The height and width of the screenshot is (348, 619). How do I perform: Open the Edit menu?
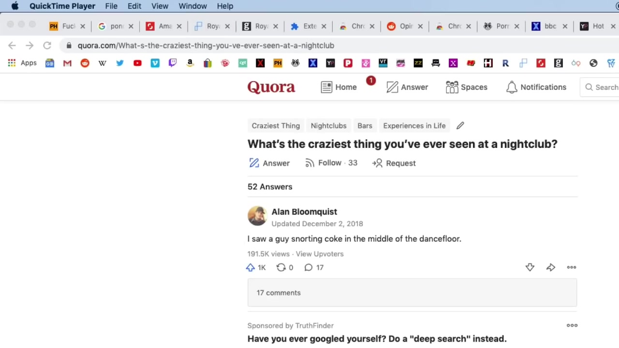(134, 6)
